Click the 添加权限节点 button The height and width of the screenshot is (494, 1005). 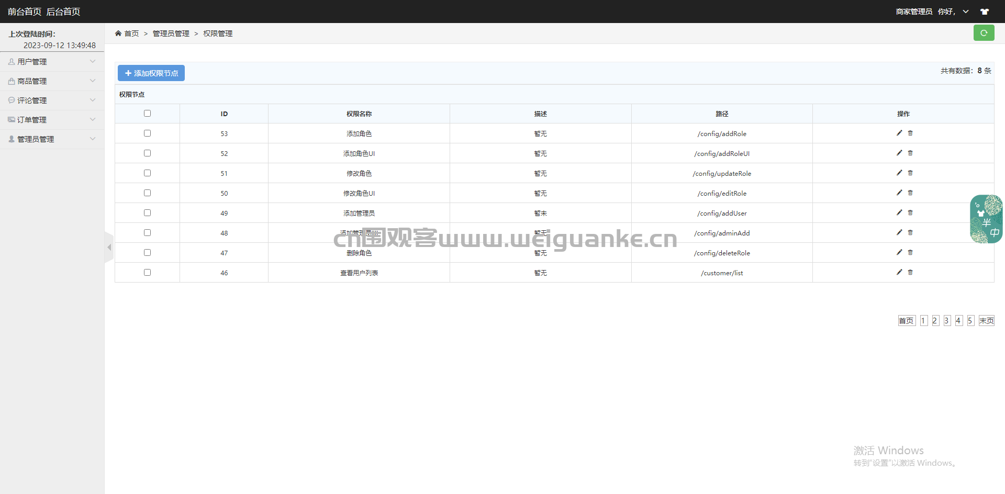[151, 73]
